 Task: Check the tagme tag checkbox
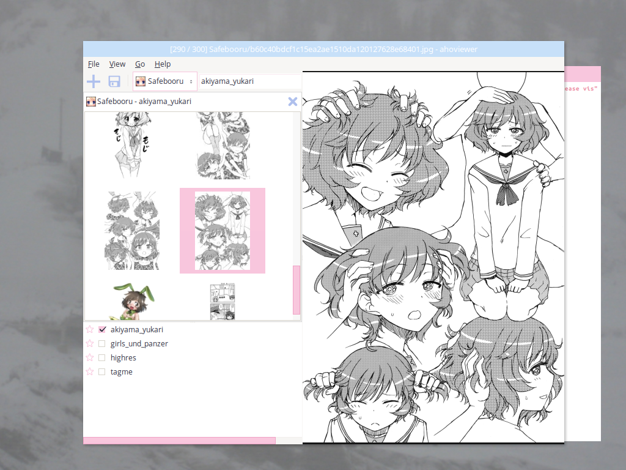coord(102,371)
